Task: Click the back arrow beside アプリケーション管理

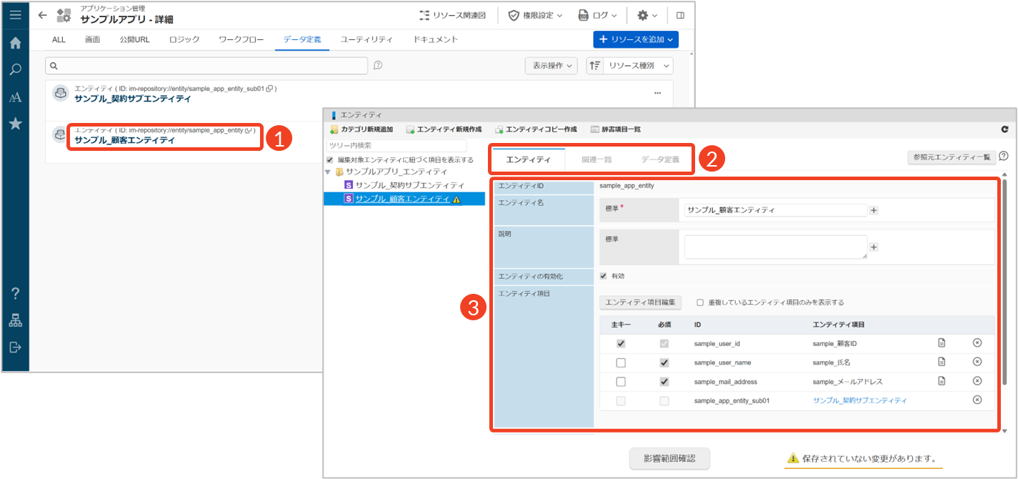Action: point(42,15)
